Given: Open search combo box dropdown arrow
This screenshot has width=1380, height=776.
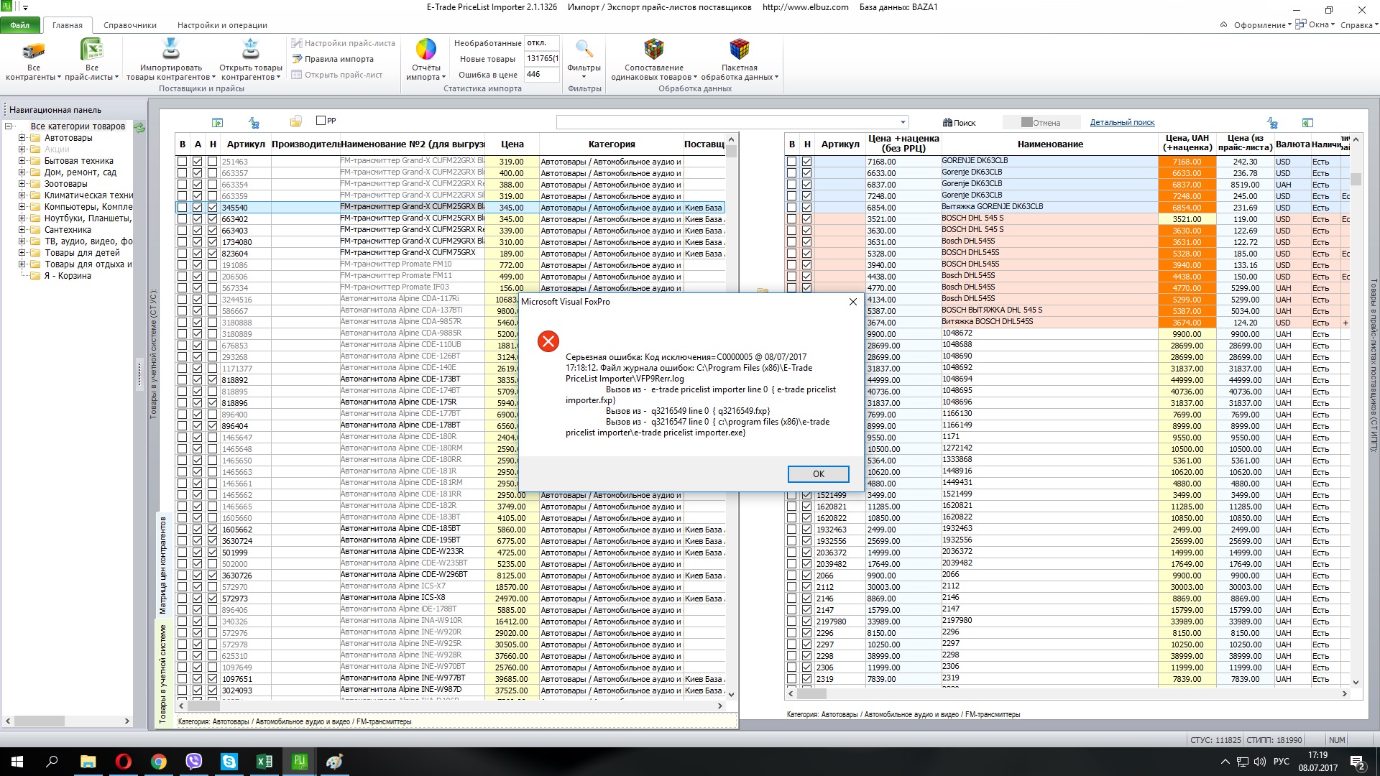Looking at the screenshot, I should (903, 123).
